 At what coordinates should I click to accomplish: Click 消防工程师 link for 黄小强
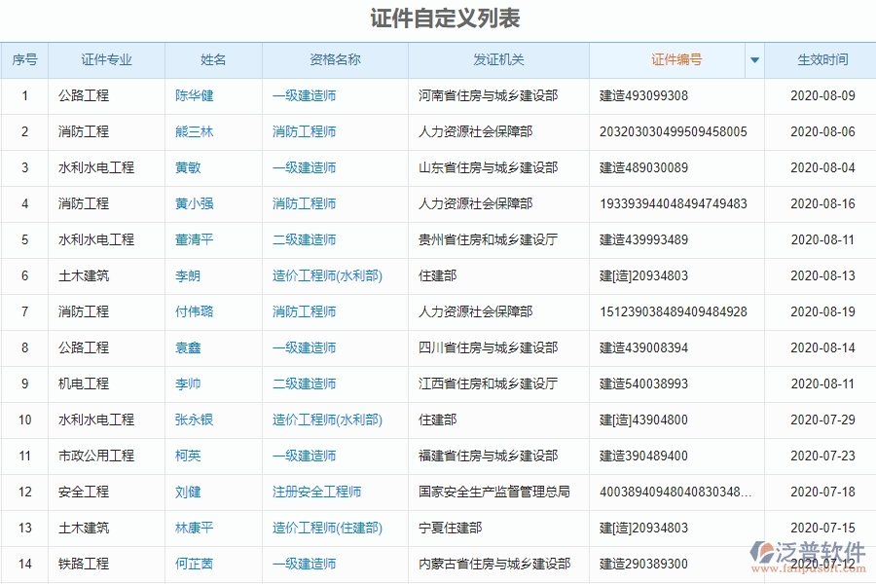(303, 203)
